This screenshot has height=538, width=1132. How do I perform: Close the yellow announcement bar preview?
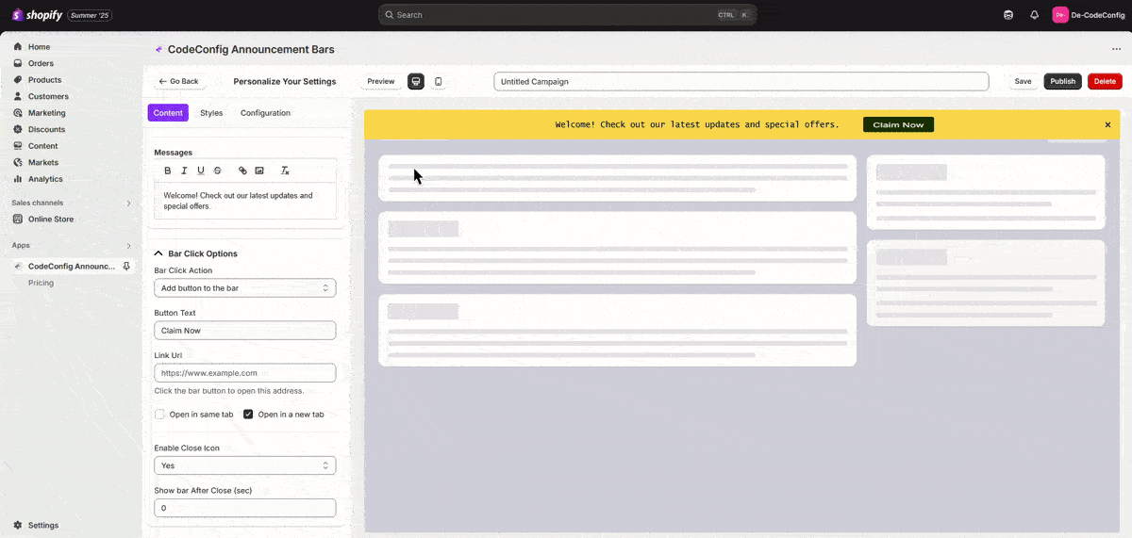[1107, 124]
